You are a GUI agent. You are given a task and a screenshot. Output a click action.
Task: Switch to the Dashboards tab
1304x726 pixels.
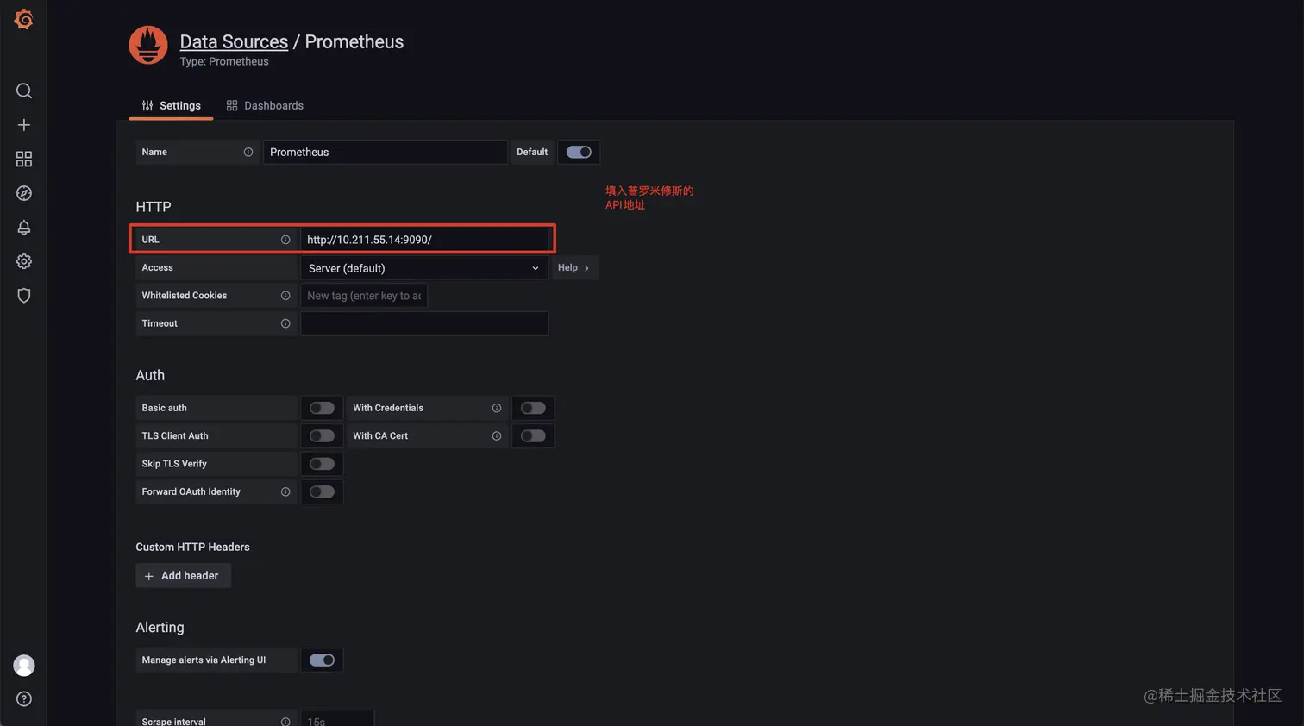(265, 105)
